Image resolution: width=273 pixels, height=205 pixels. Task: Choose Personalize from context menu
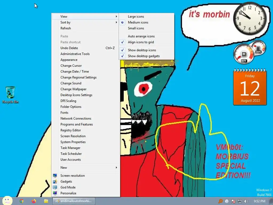(x=85, y=193)
